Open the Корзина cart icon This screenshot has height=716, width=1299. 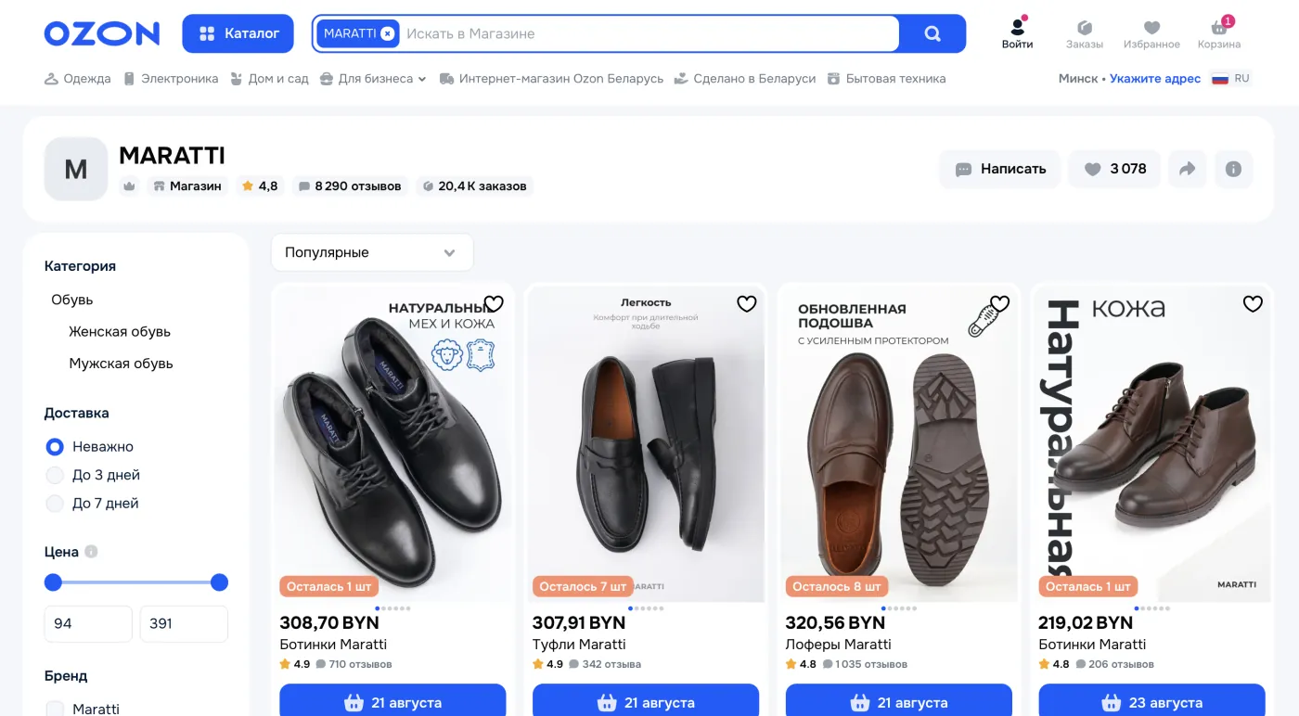[x=1218, y=28]
